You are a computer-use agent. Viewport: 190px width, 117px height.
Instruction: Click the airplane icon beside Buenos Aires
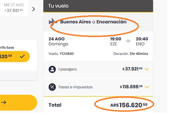point(53,22)
